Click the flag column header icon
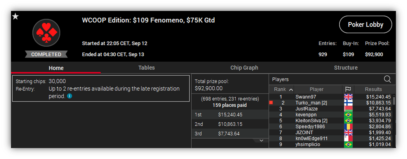This screenshot has width=407, height=159. [x=348, y=89]
